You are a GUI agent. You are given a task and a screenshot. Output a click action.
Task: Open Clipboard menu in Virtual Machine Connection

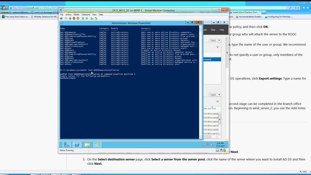point(86,15)
